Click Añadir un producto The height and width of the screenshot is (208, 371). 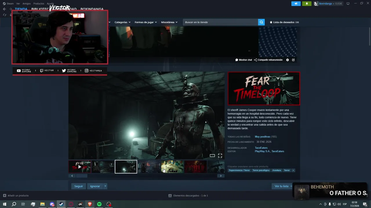[18, 196]
